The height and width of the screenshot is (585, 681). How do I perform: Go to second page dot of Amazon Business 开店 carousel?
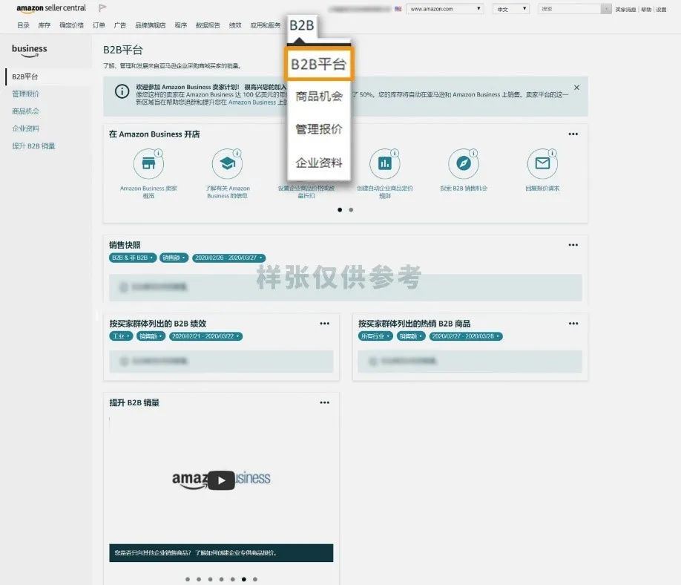351,210
